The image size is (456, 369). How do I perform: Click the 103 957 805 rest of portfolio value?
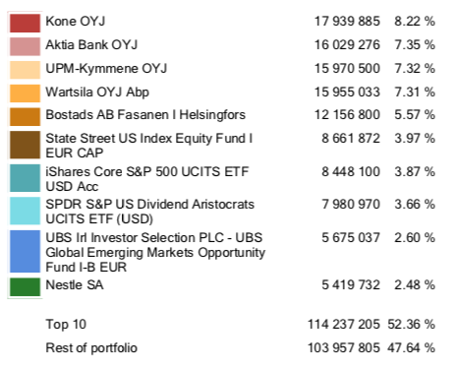click(x=344, y=348)
